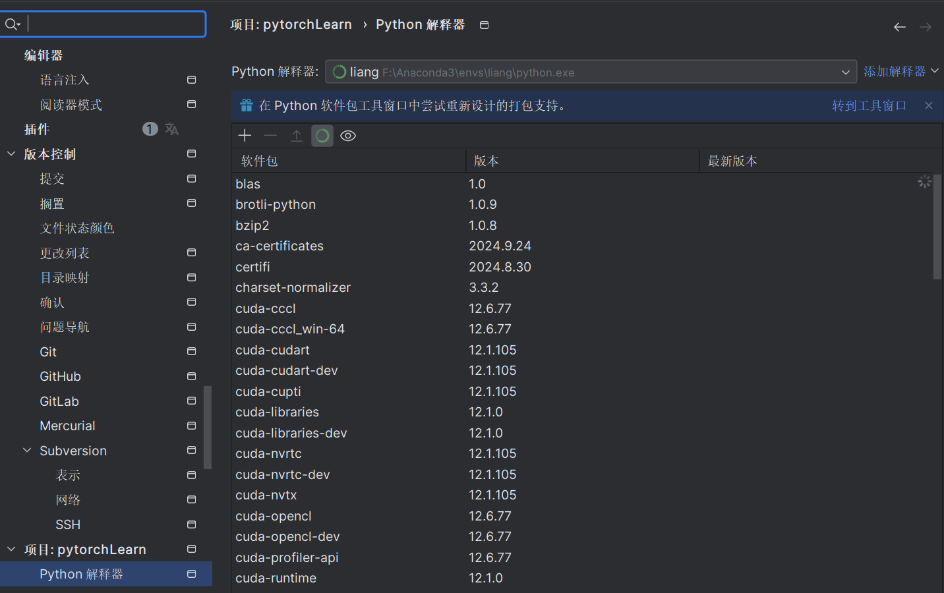Click the translate icon beside 插件

pos(172,129)
